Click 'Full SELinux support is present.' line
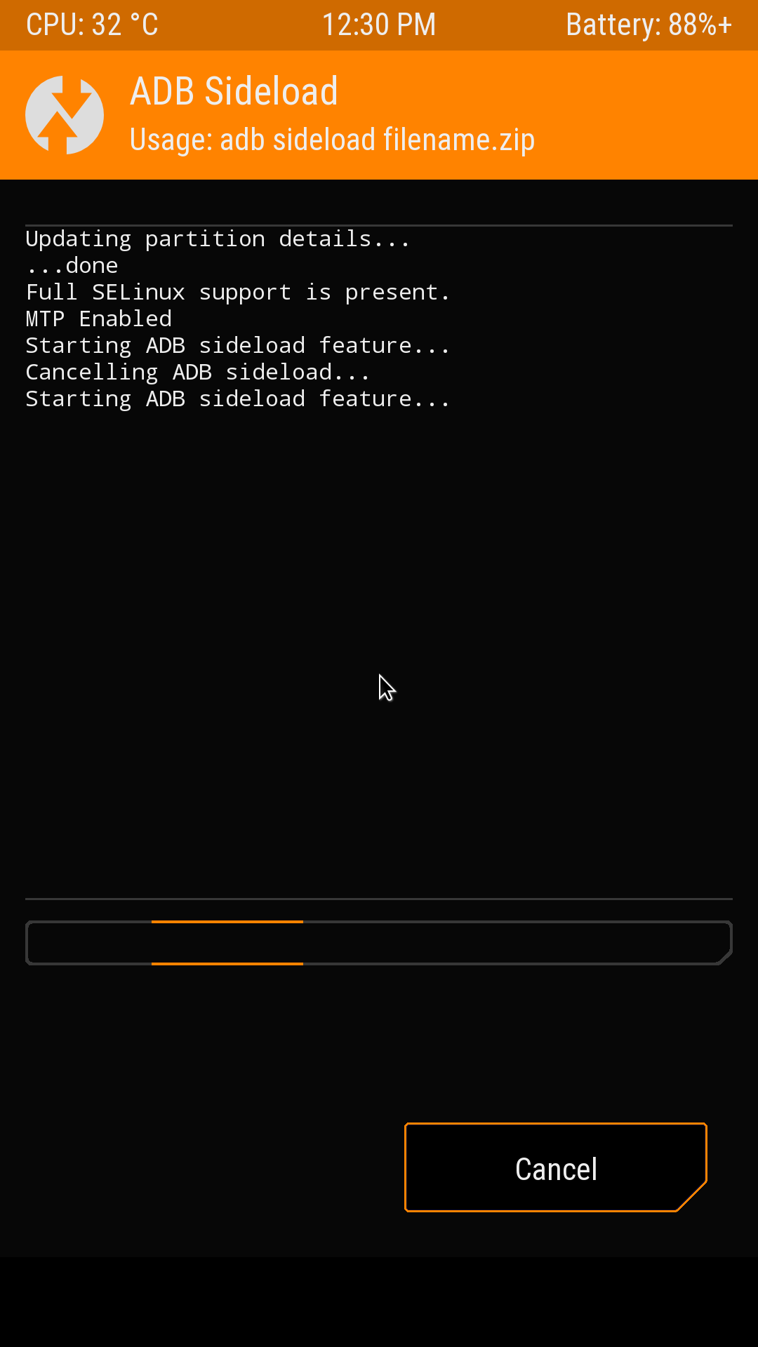758x1347 pixels. pyautogui.click(x=237, y=293)
